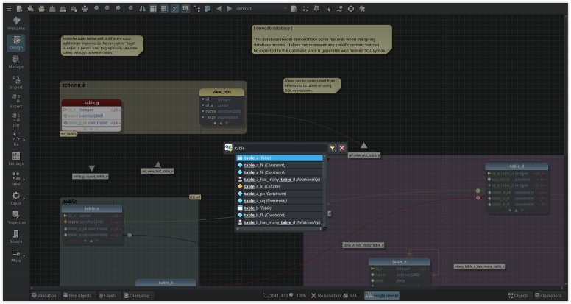Open the Quick actions dropdown in sidebar

point(16,198)
